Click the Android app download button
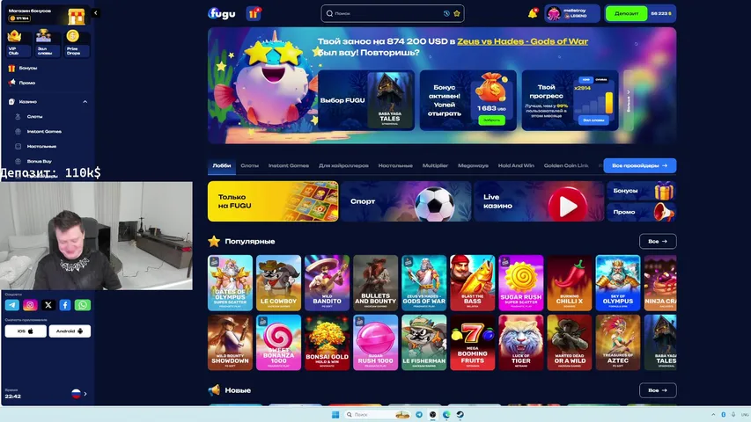Viewport: 751px width, 422px height. [70, 331]
